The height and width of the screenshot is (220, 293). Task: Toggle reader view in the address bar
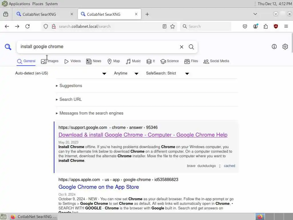coord(165,26)
